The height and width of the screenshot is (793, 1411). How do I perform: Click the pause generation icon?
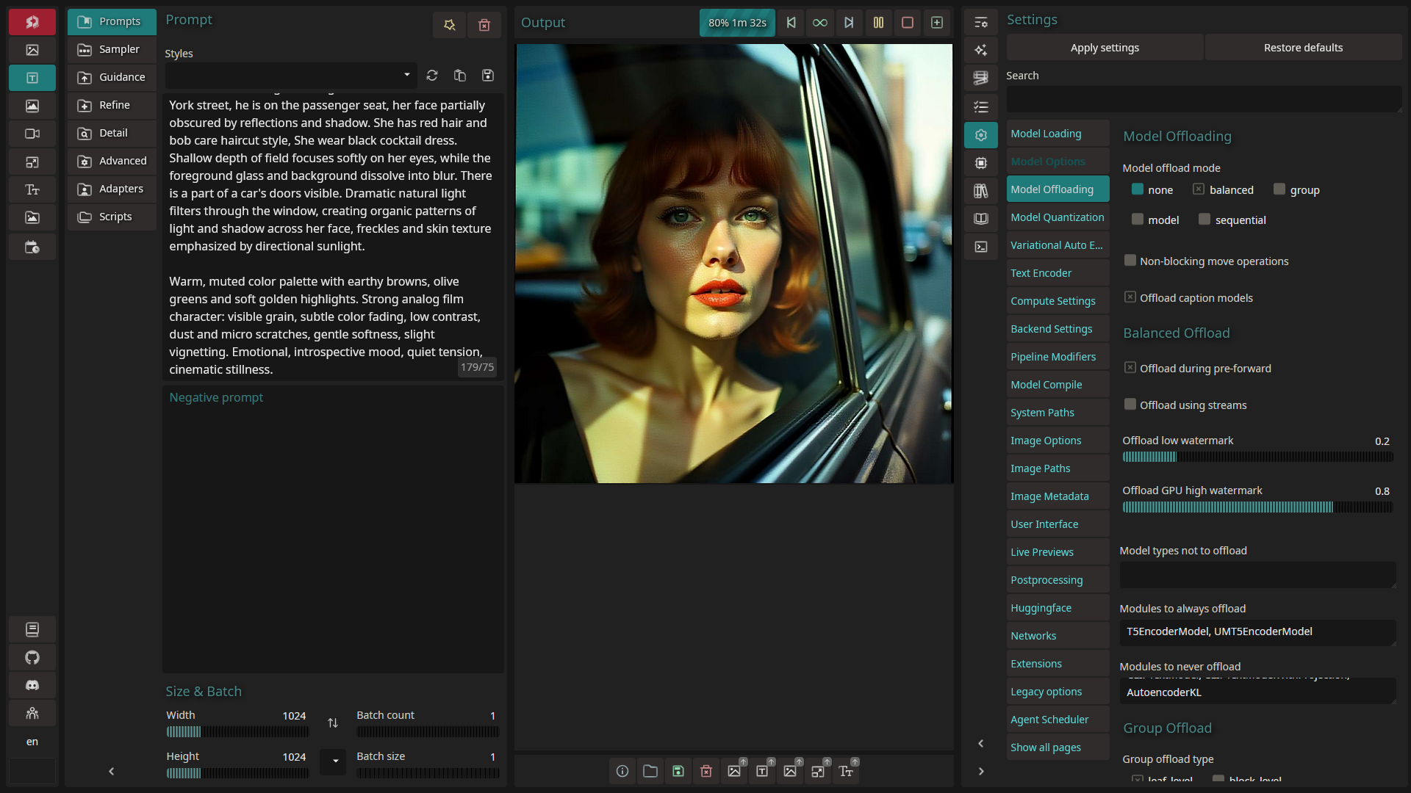click(878, 23)
